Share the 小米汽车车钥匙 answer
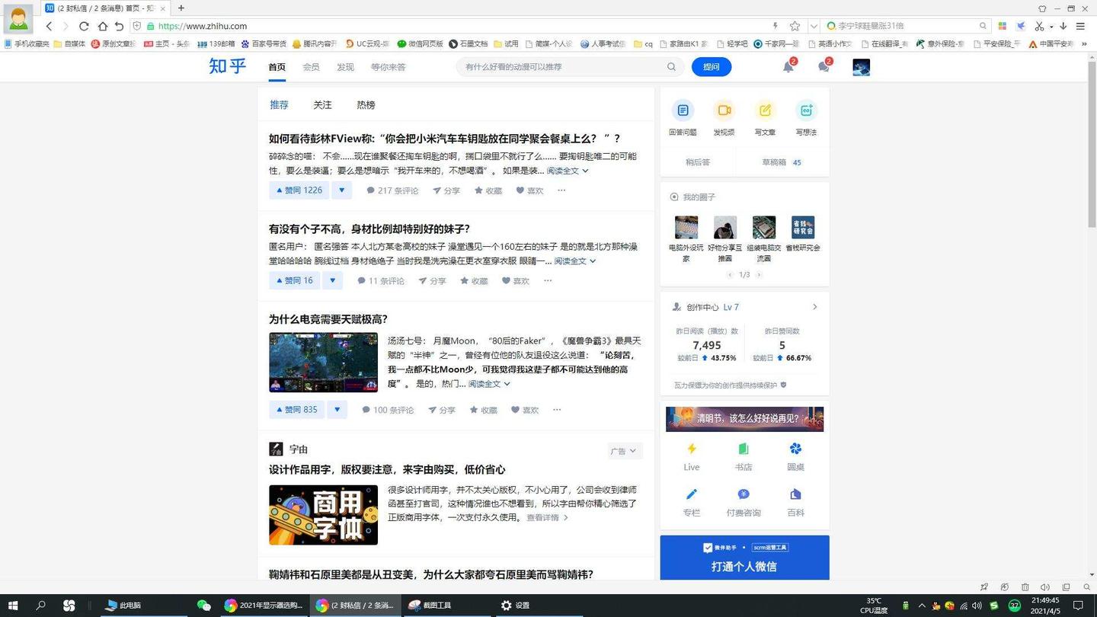Screen dimensions: 1097x617 coord(446,190)
